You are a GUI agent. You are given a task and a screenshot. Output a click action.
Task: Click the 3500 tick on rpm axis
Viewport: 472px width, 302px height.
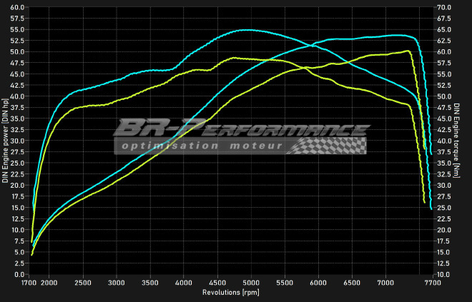[150, 283]
